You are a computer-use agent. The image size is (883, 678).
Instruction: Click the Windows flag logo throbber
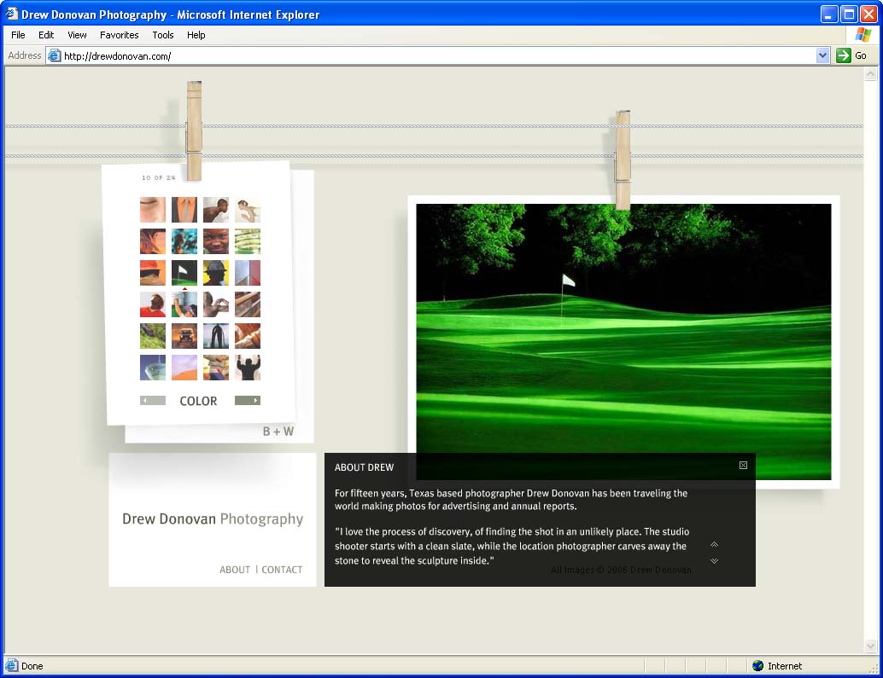coord(863,35)
